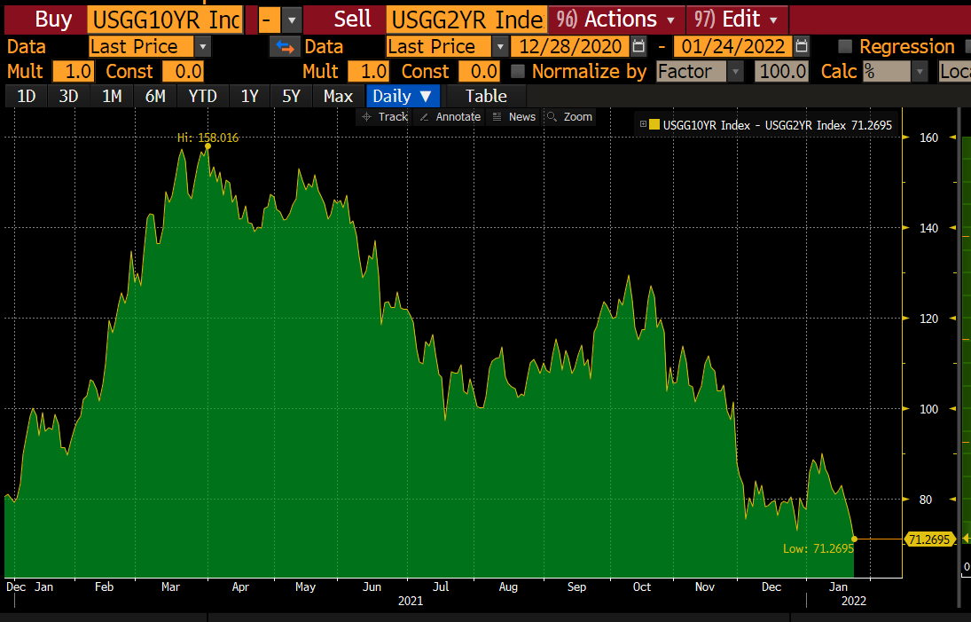Click the start date field 12/28/2020
Image resolution: width=971 pixels, height=622 pixels.
pos(570,46)
